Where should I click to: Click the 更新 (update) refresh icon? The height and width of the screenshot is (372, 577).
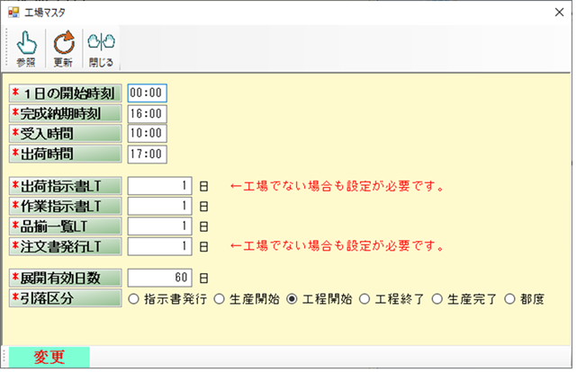[63, 43]
